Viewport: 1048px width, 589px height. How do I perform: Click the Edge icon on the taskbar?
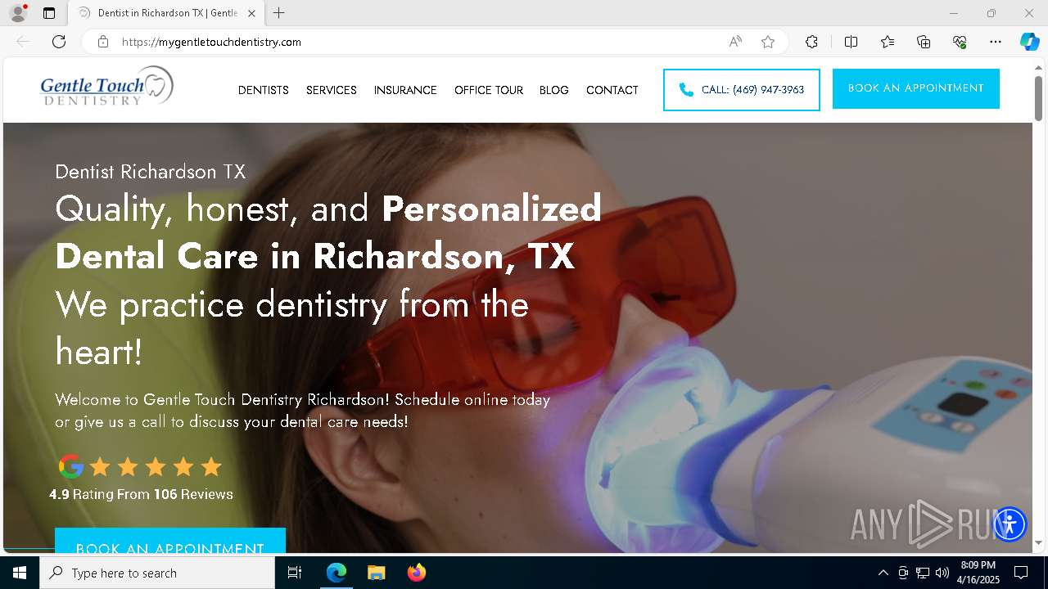point(337,573)
